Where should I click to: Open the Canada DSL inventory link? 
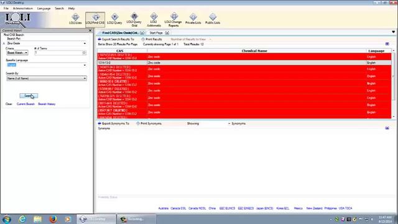[178, 208]
